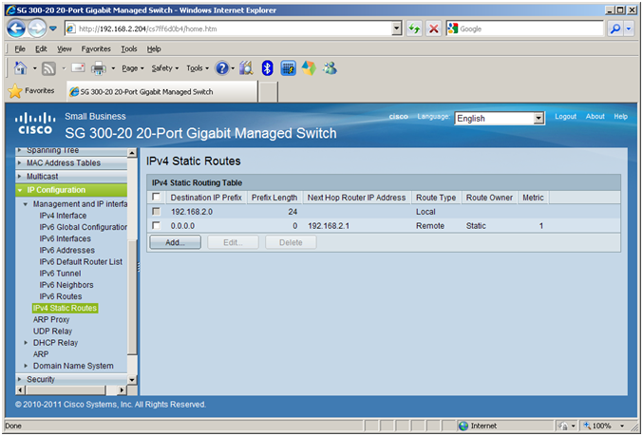Click the navigation pane horizontal scrollbar thumb

[x=65, y=389]
